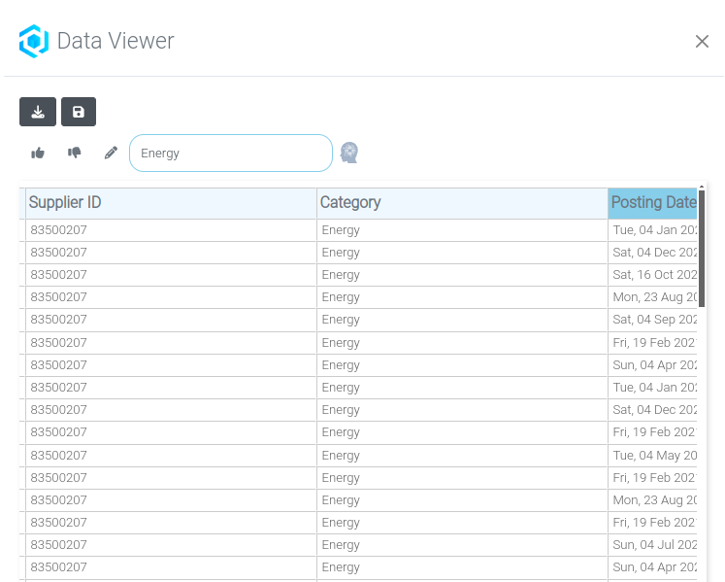The image size is (725, 582).
Task: Click the Data Viewer title text
Action: point(115,41)
